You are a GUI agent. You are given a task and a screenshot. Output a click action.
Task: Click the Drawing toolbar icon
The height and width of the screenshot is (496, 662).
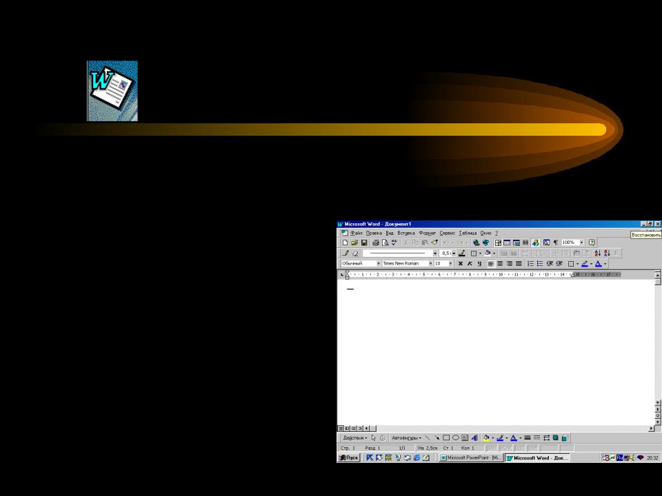tap(535, 242)
